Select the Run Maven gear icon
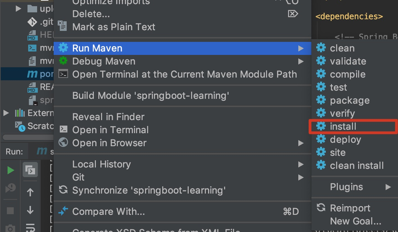 [64, 48]
